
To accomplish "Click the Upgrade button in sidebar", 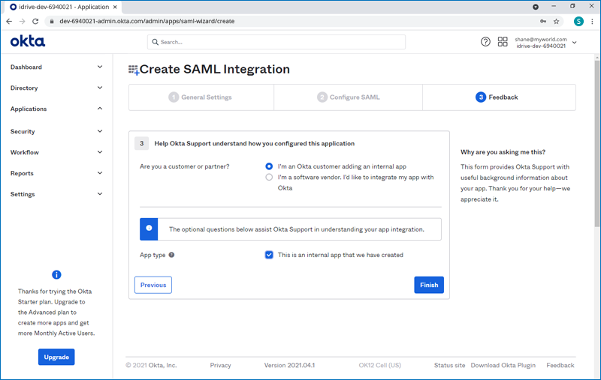I will (56, 357).
